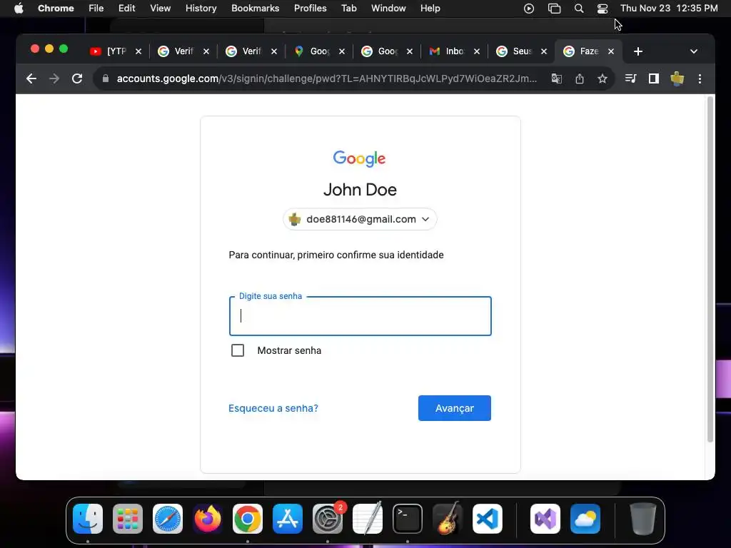Open the File menu
The image size is (731, 548).
point(96,9)
